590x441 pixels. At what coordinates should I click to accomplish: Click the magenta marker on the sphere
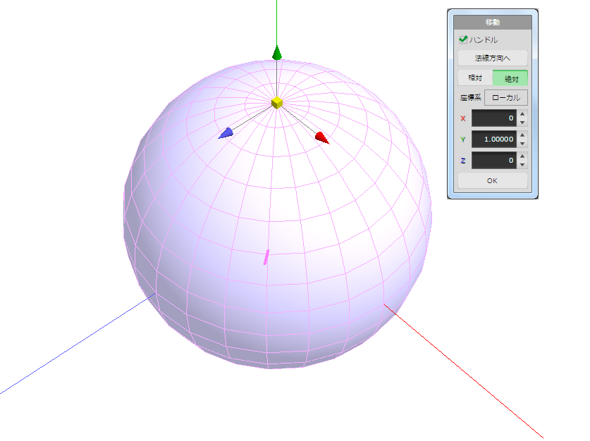tap(266, 257)
